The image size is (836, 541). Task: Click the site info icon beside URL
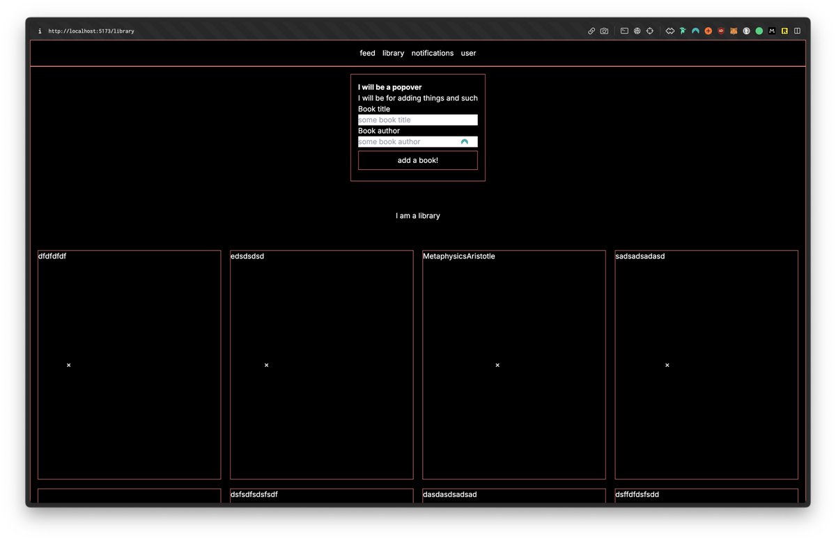[x=40, y=31]
